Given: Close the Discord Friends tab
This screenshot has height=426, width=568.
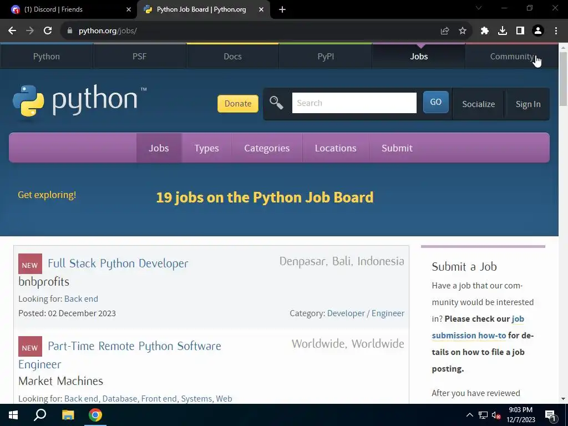Looking at the screenshot, I should [129, 10].
